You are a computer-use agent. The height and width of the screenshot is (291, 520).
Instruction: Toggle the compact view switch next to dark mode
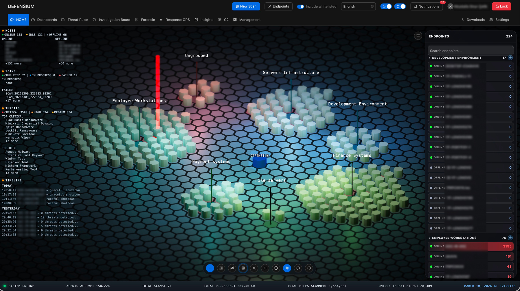[400, 6]
